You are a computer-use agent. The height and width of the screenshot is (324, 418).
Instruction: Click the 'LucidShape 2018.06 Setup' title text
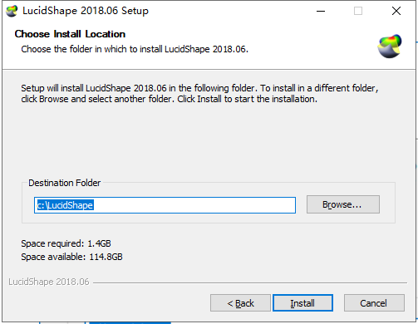pos(86,11)
